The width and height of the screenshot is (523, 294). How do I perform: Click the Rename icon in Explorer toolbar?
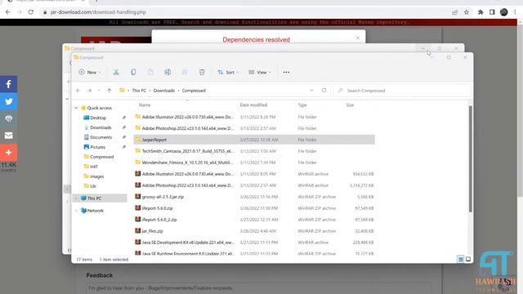[x=168, y=72]
